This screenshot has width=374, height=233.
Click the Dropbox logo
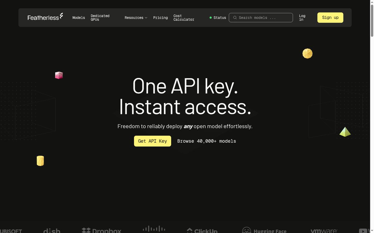101,231
